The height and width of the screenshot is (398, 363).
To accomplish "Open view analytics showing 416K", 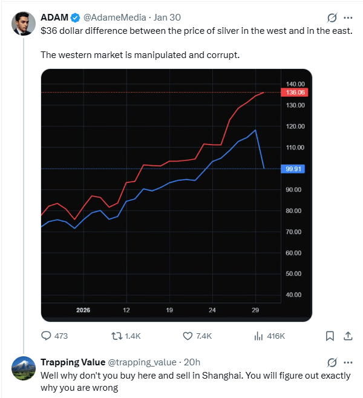I will (x=258, y=336).
